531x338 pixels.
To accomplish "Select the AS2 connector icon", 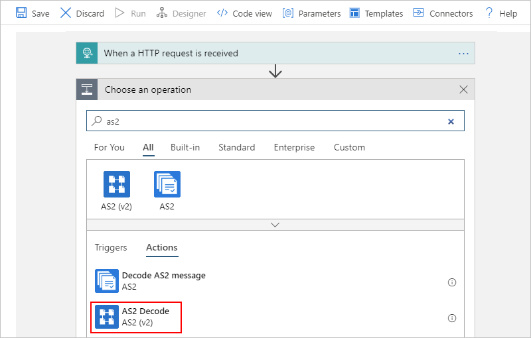I will 167,184.
